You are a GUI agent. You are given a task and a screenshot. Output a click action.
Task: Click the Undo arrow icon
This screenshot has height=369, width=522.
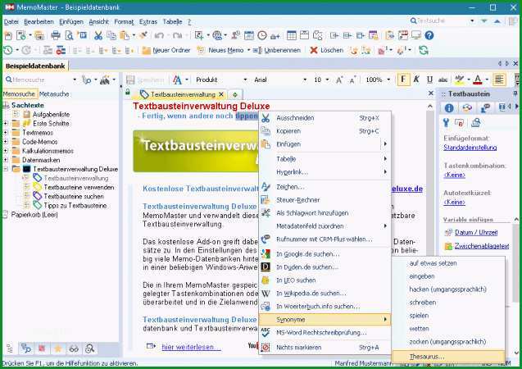pyautogui.click(x=159, y=35)
